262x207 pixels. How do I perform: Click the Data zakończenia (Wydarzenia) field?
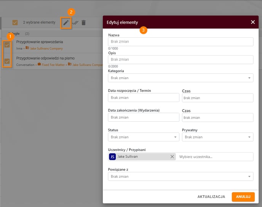(x=144, y=117)
